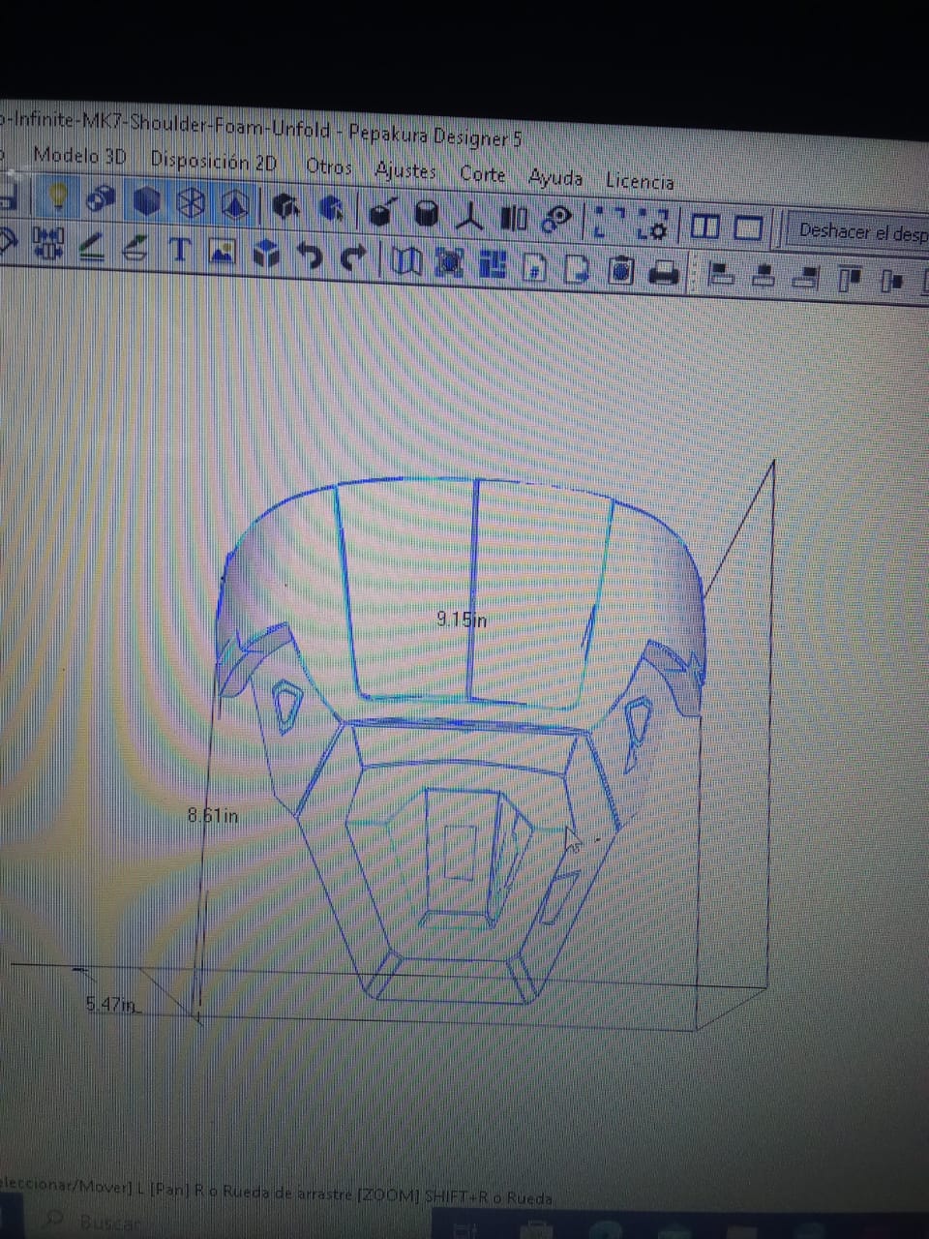Toggle the light bulb lighting icon
The height and width of the screenshot is (1239, 929).
click(58, 196)
